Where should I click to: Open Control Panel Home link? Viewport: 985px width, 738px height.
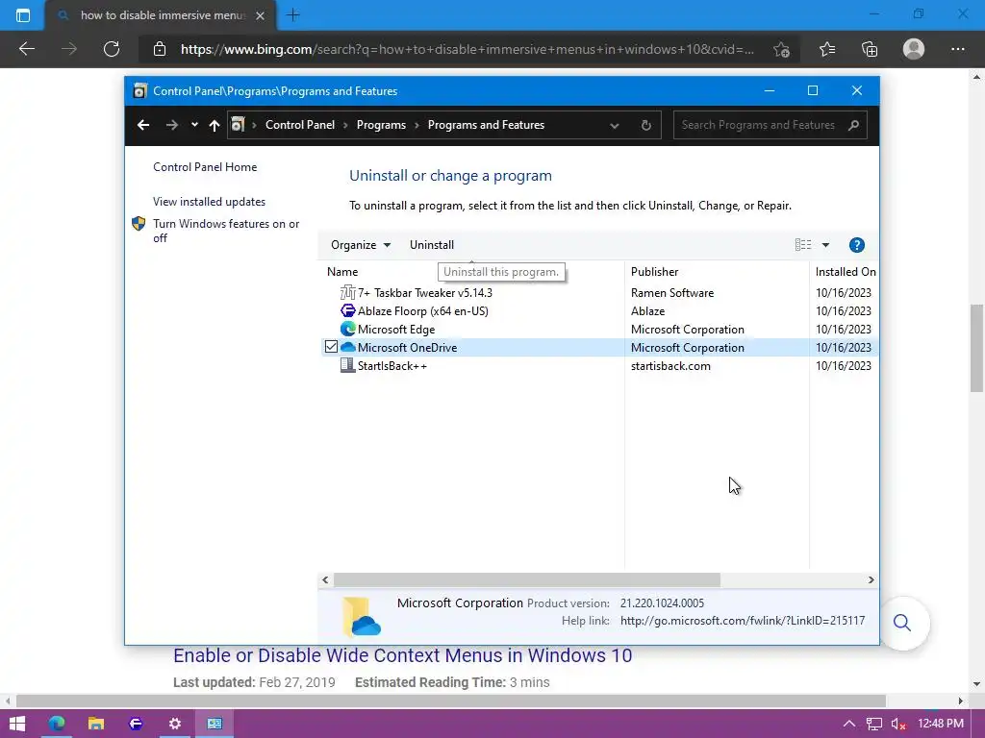pyautogui.click(x=205, y=167)
